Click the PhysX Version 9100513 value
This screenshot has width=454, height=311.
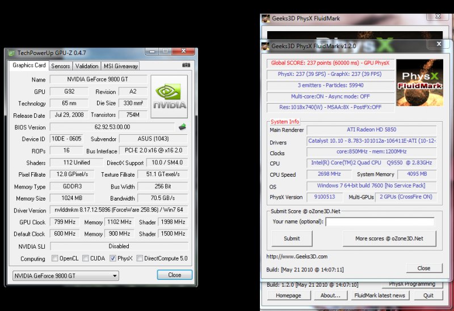click(x=325, y=197)
